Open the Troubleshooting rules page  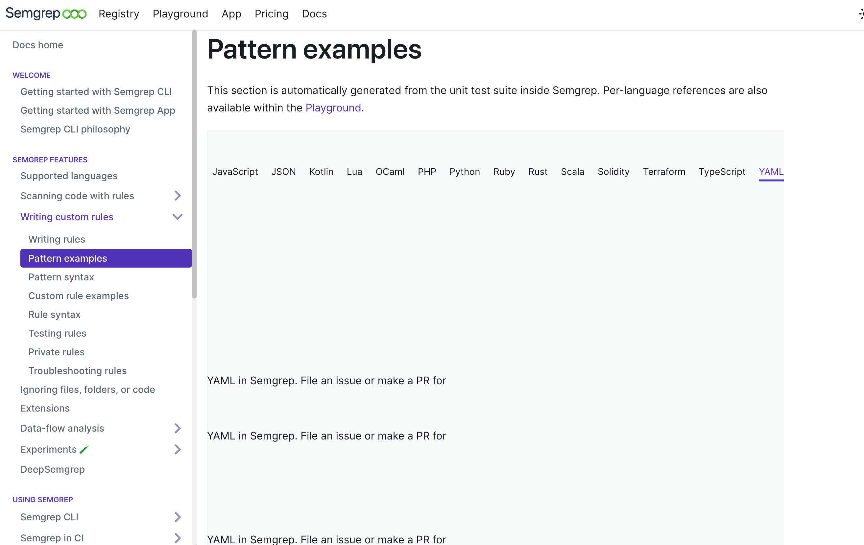[77, 371]
